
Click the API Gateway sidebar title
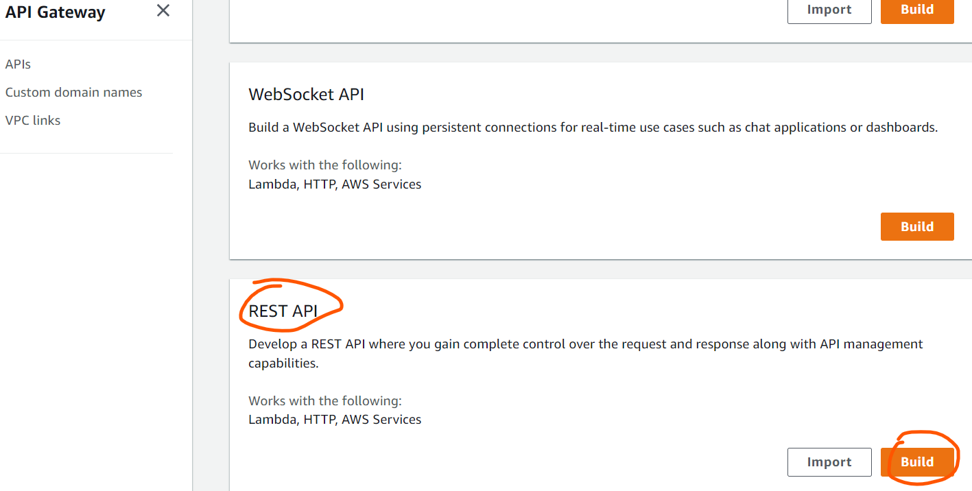(56, 12)
